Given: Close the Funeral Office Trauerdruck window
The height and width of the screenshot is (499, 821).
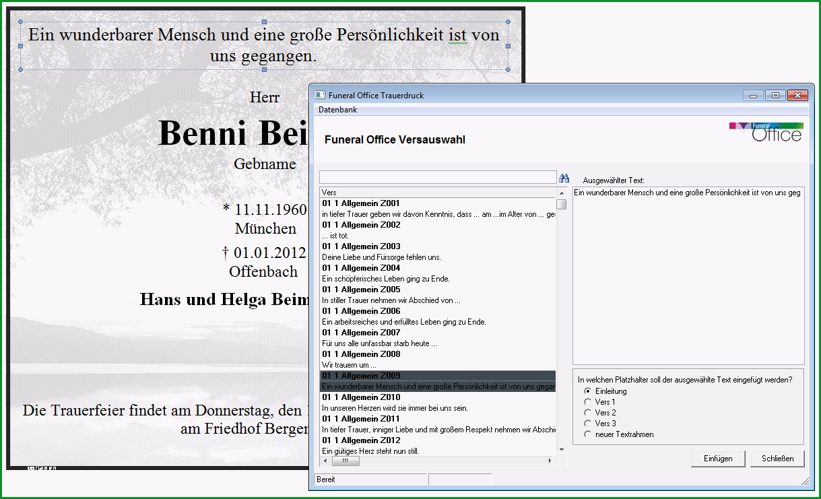Looking at the screenshot, I should pyautogui.click(x=796, y=96).
